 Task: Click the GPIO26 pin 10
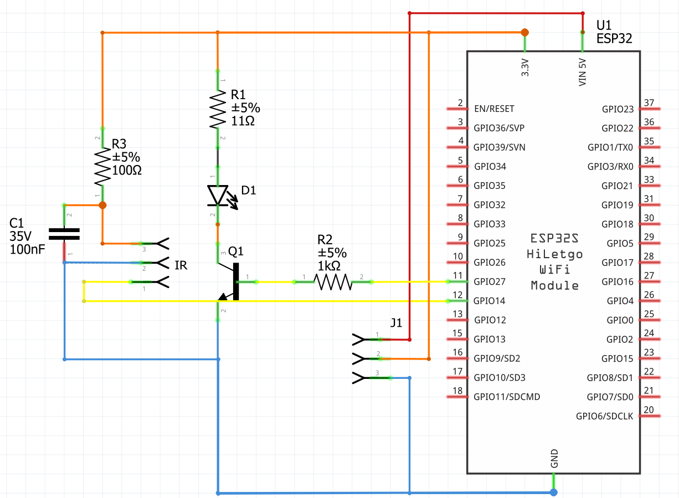pos(457,263)
